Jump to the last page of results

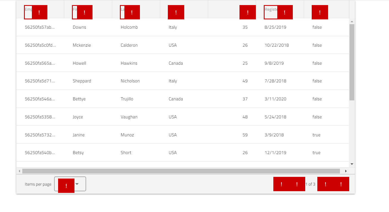[x=341, y=184]
